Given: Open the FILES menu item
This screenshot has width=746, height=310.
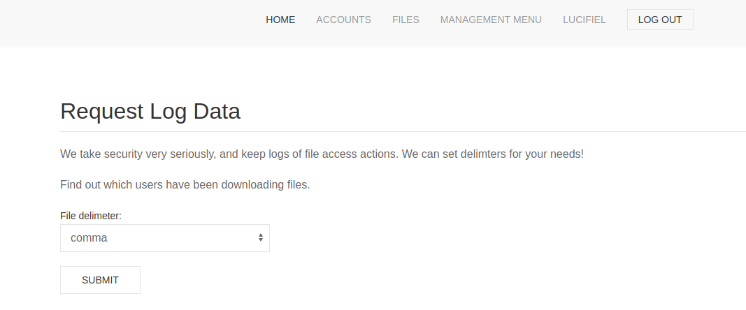Looking at the screenshot, I should (406, 20).
